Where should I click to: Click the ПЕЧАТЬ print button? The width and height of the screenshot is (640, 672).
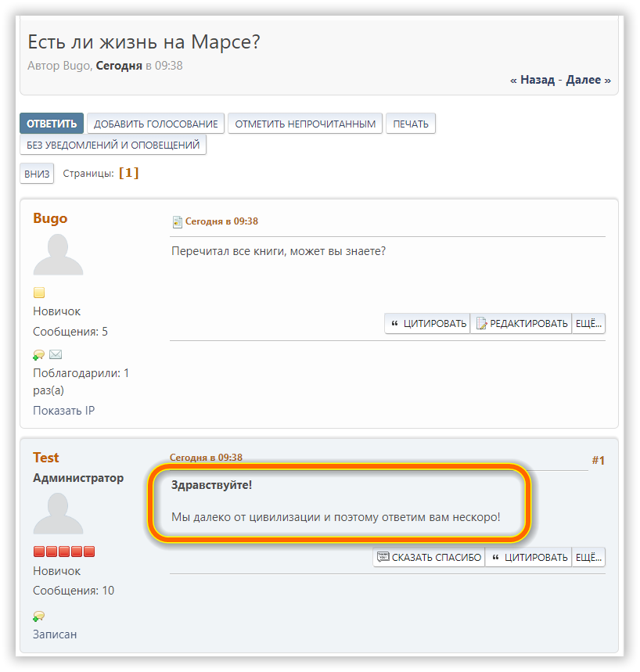pyautogui.click(x=411, y=124)
